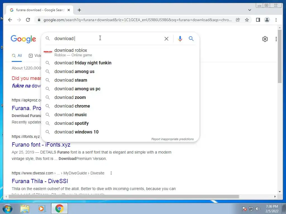
Task: Select suggestion download music
Action: coord(120,115)
